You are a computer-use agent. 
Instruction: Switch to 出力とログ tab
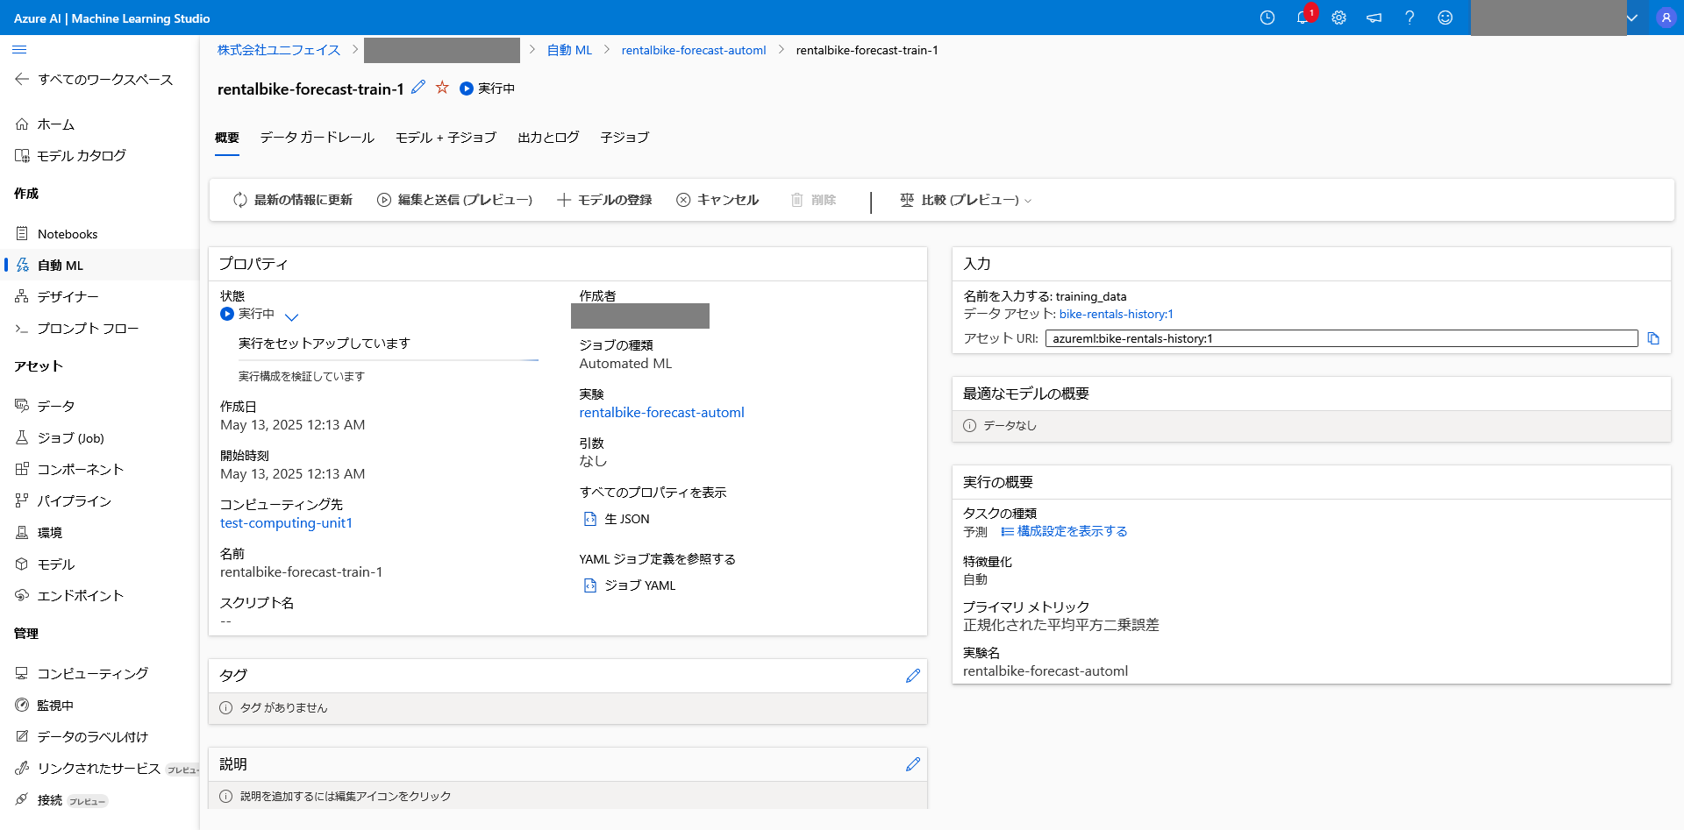[548, 138]
